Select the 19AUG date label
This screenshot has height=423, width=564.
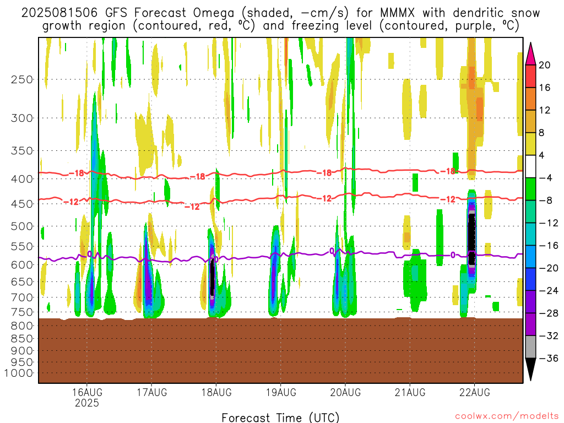tap(280, 392)
